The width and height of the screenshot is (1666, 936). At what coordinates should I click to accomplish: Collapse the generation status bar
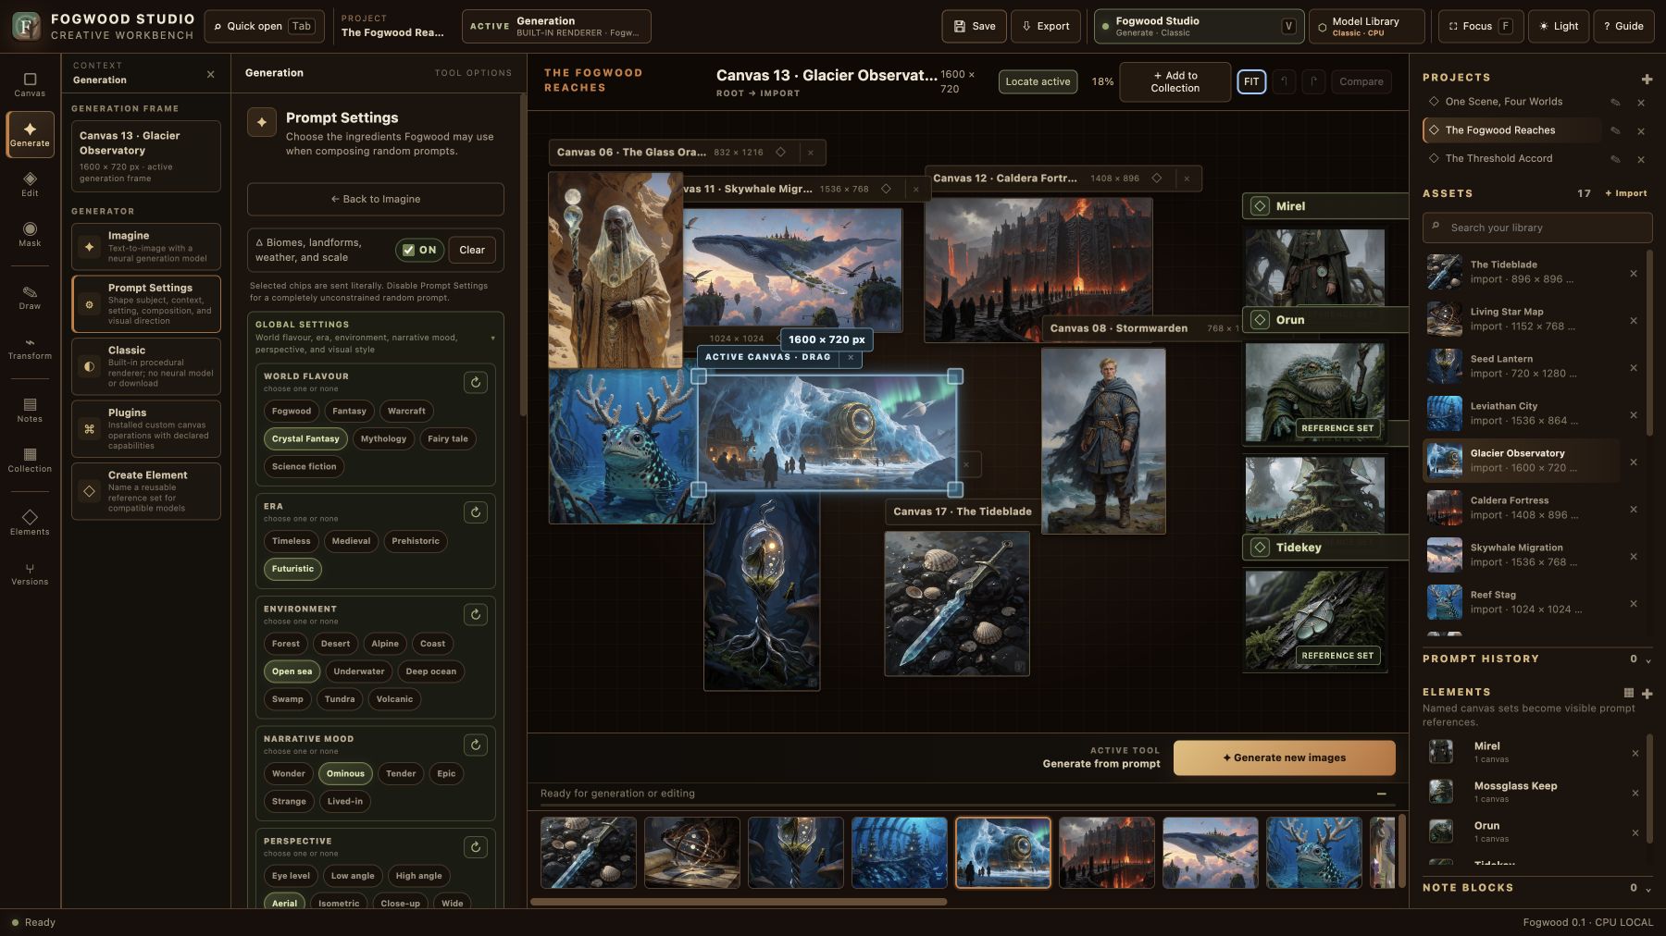1381,794
